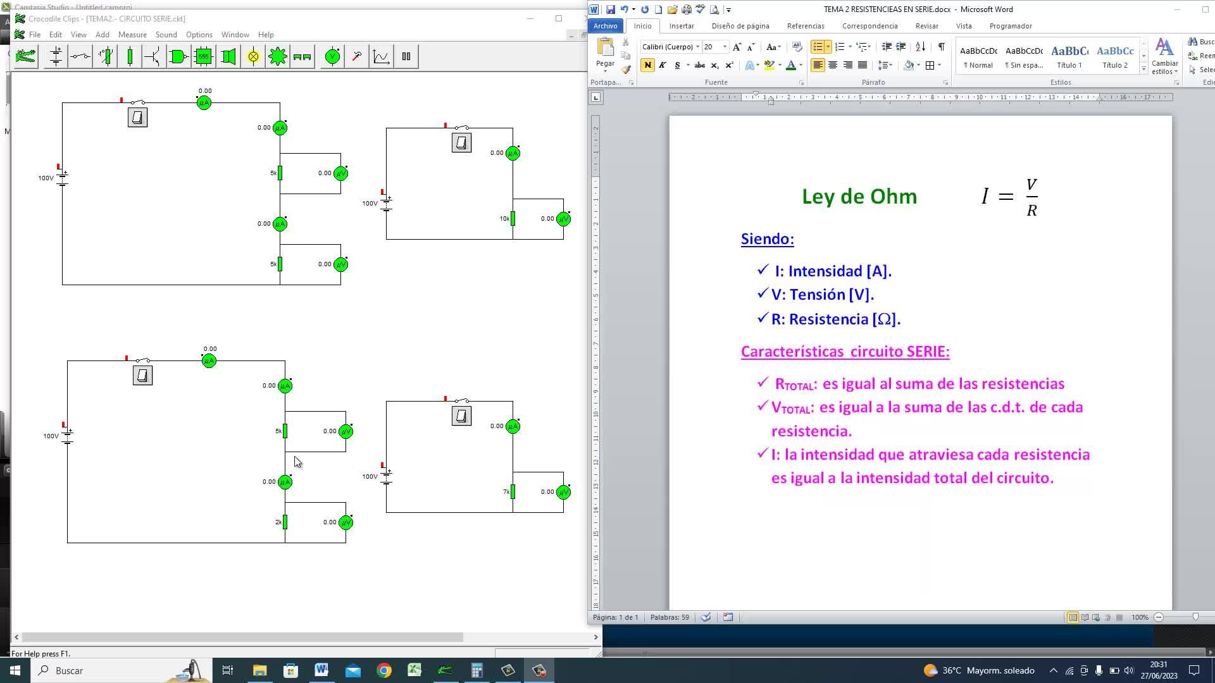Image resolution: width=1215 pixels, height=683 pixels.
Task: Click the highlight color button in Word
Action: (x=769, y=65)
